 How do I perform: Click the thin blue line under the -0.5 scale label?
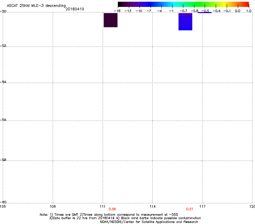[x=205, y=12]
